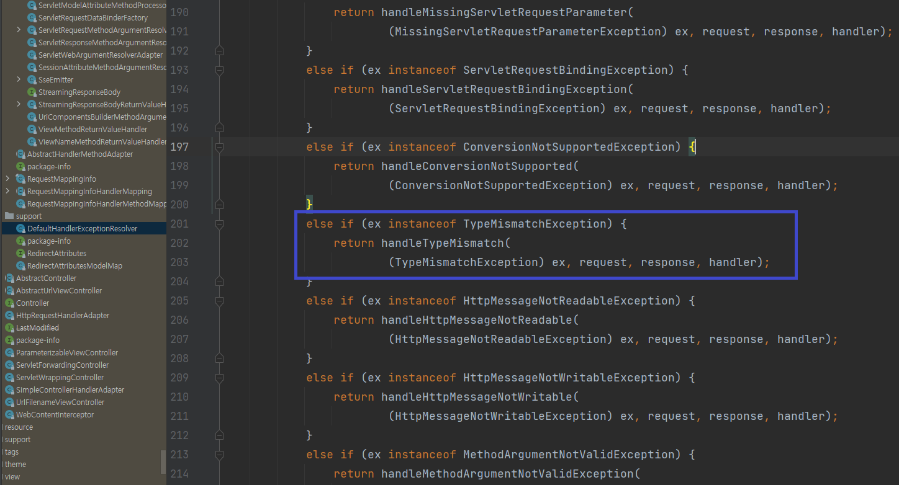Click handleMissingServletRequestParameter on line 190

(504, 12)
